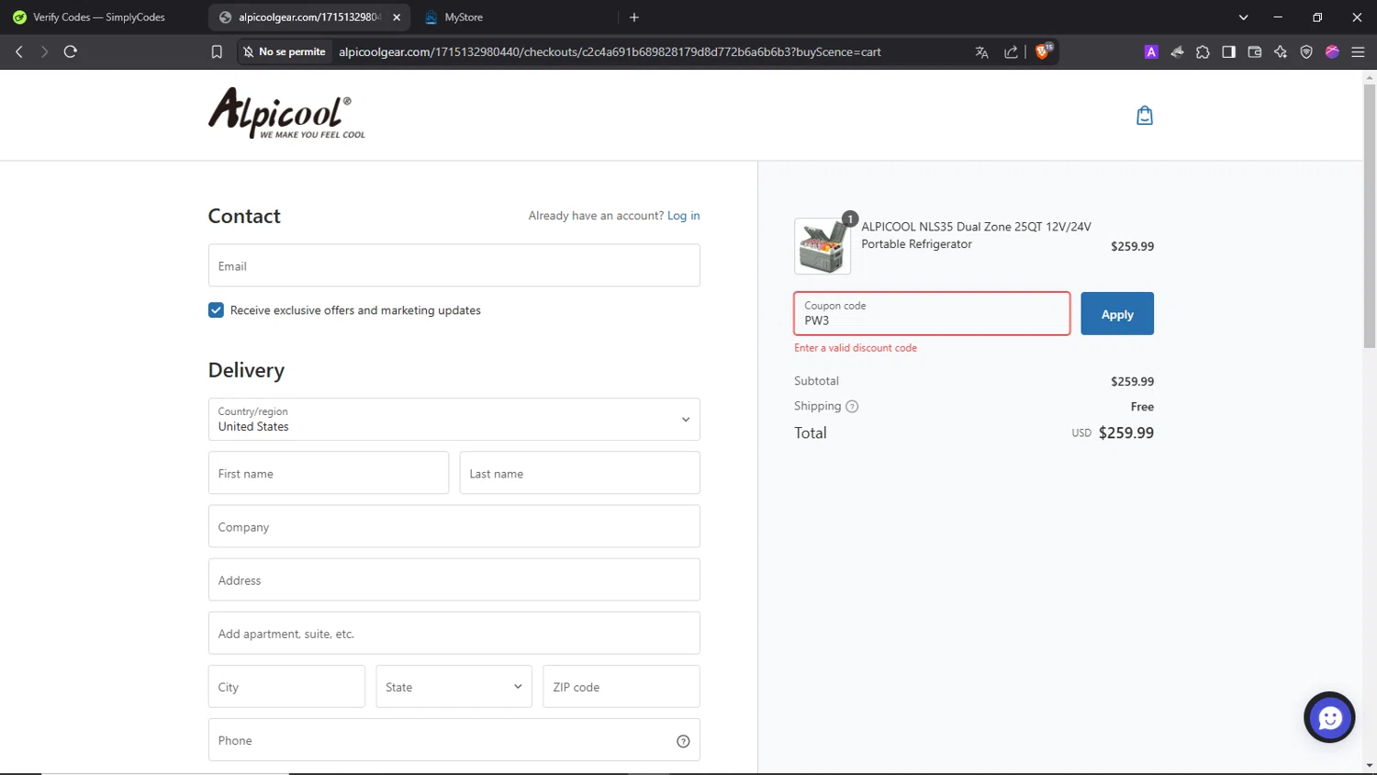Reload the checkout page

pyautogui.click(x=70, y=51)
